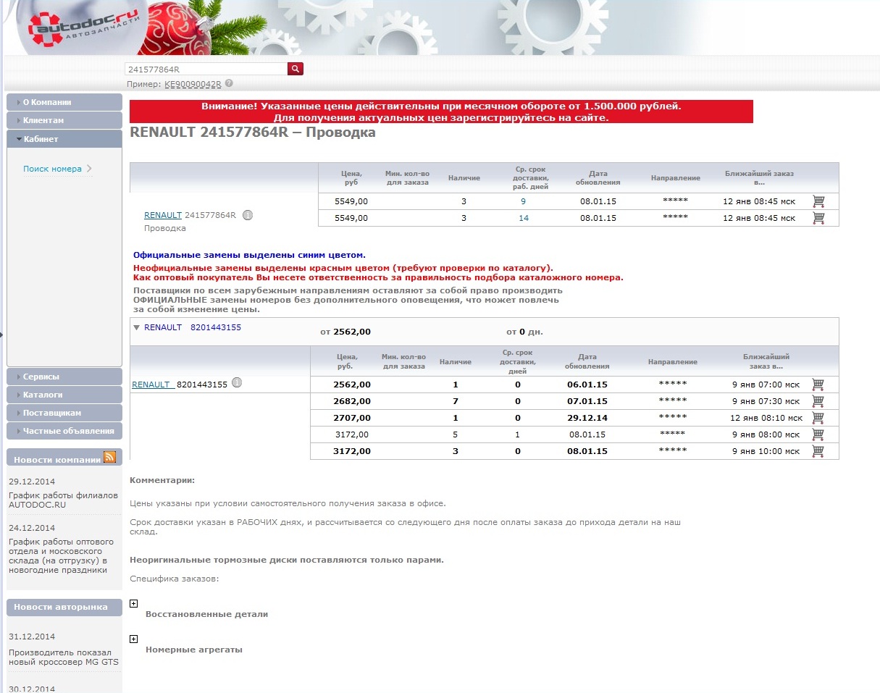Open news about График работы оптового отдела
The width and height of the screenshot is (880, 693).
61,555
